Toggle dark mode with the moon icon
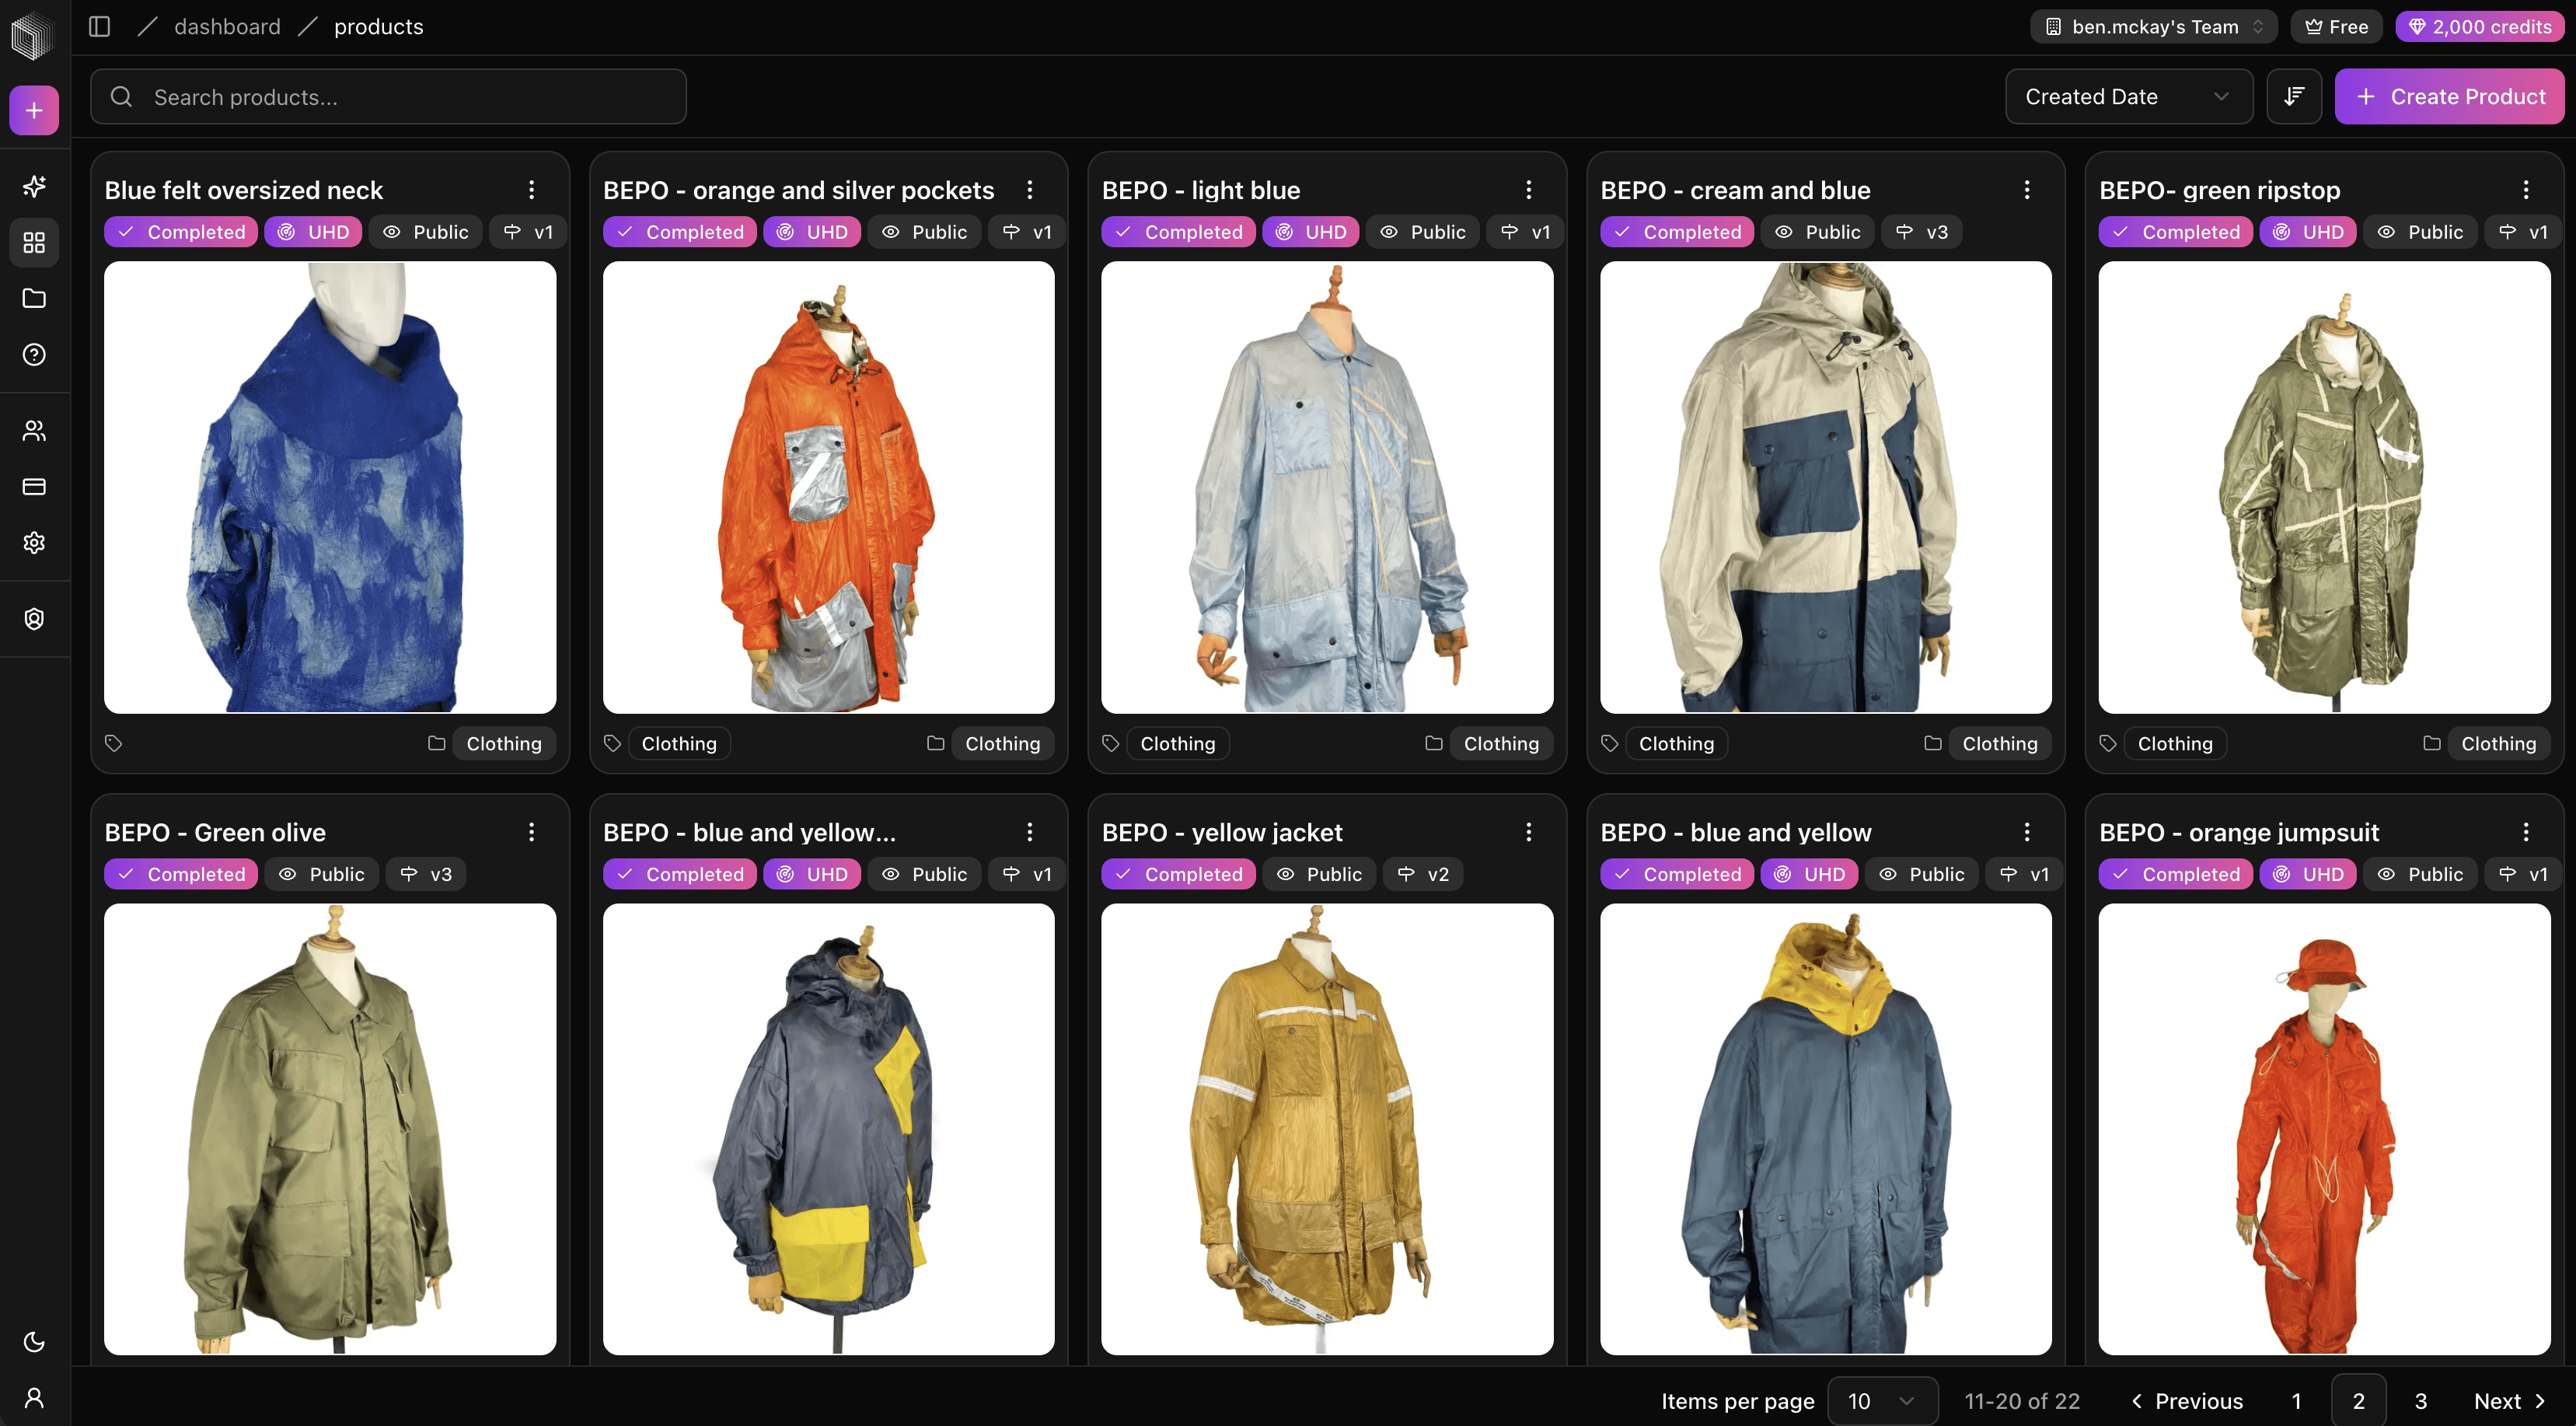This screenshot has width=2576, height=1426. pos(34,1341)
